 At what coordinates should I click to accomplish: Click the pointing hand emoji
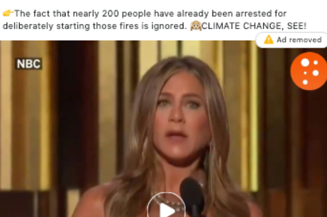coord(8,13)
